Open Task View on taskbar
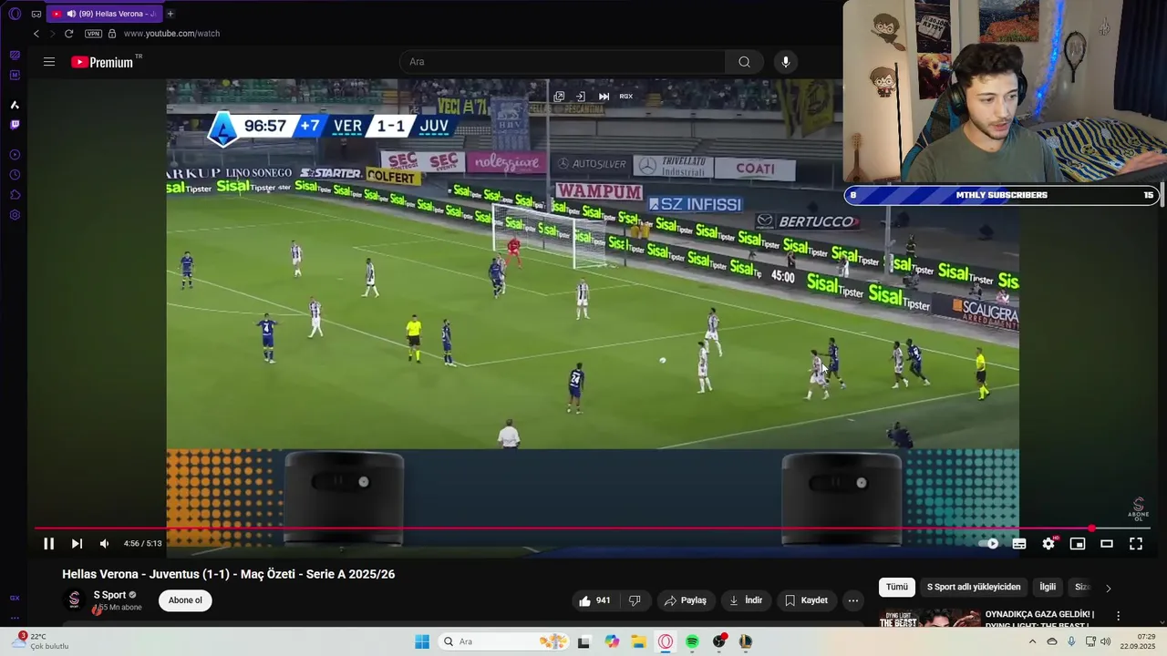 [583, 641]
